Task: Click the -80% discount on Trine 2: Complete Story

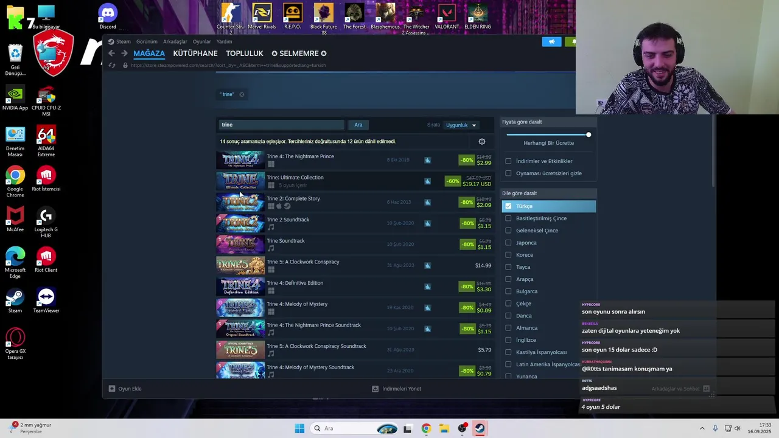Action: point(467,202)
